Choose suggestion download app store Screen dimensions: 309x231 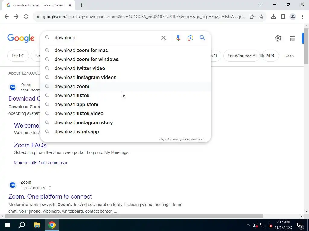pos(126,105)
